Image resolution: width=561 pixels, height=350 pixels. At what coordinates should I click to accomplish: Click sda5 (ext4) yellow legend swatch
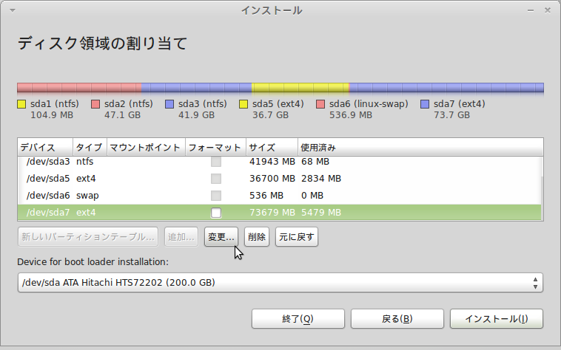pyautogui.click(x=243, y=104)
